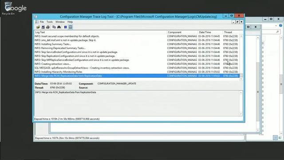
Task: Close the background inner window
Action: click(x=256, y=27)
